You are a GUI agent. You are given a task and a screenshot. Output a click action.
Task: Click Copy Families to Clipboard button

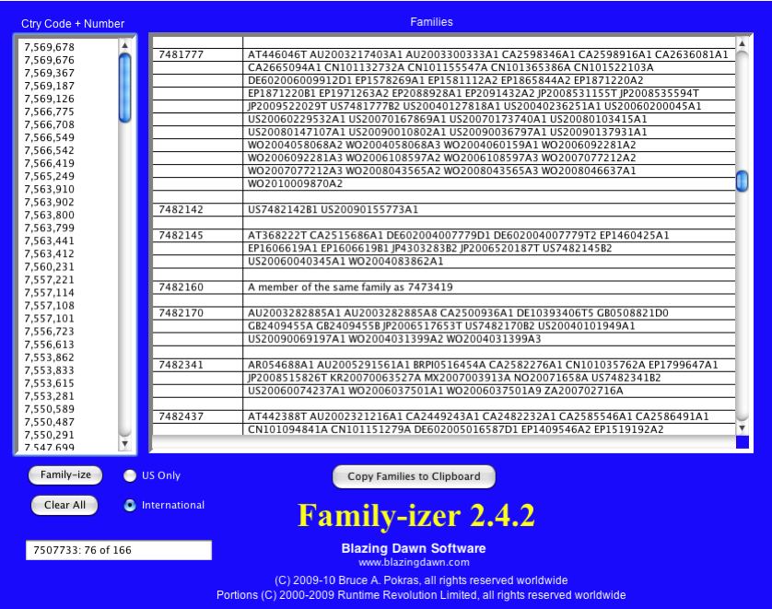[414, 476]
